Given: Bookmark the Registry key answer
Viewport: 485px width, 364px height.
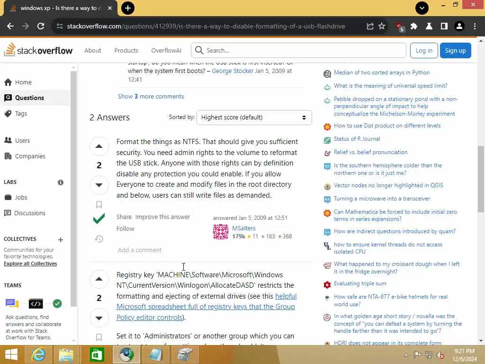Looking at the screenshot, I should pyautogui.click(x=99, y=337).
